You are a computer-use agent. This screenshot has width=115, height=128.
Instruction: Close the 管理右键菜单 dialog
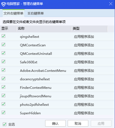click(111, 4)
